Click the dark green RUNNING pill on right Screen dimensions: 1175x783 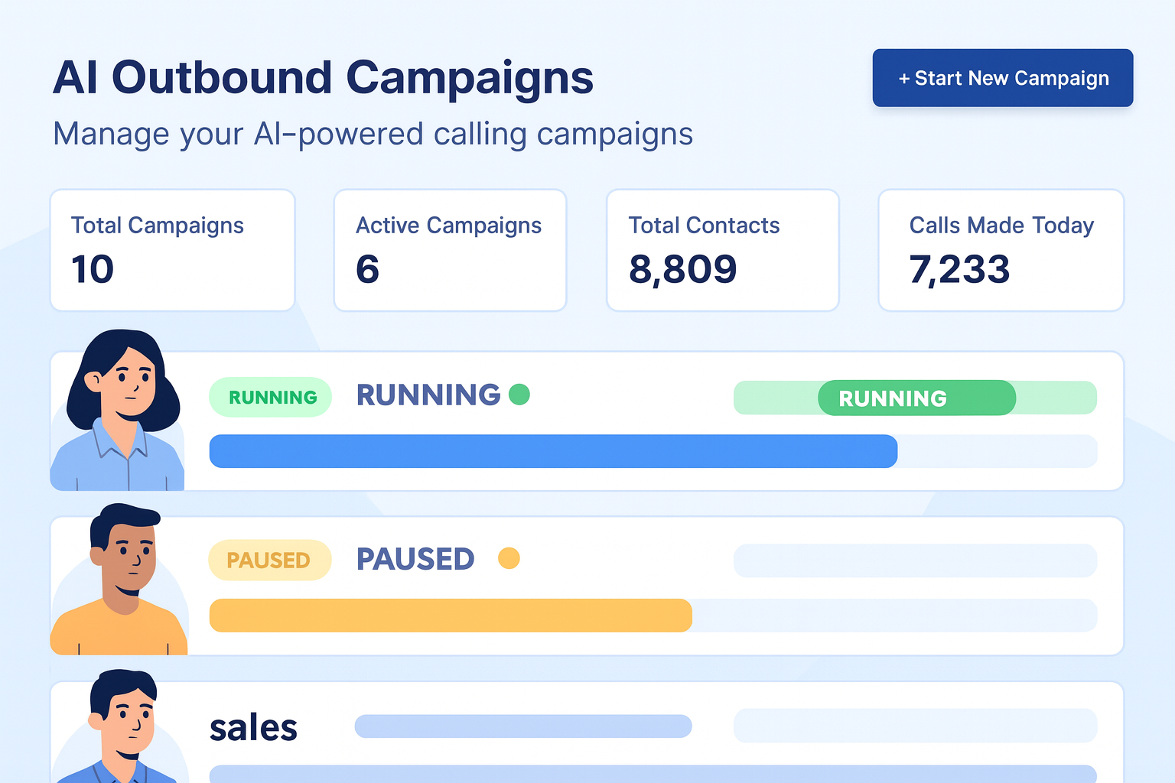[x=916, y=398]
